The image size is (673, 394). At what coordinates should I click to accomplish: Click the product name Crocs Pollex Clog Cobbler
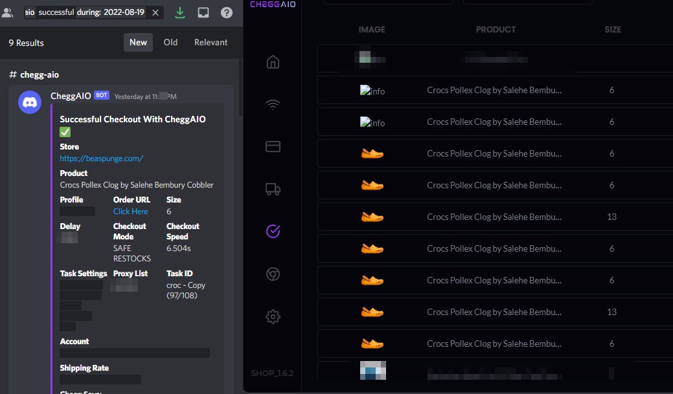pyautogui.click(x=137, y=185)
